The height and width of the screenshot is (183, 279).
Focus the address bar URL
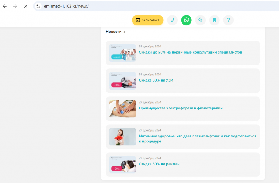pos(66,6)
